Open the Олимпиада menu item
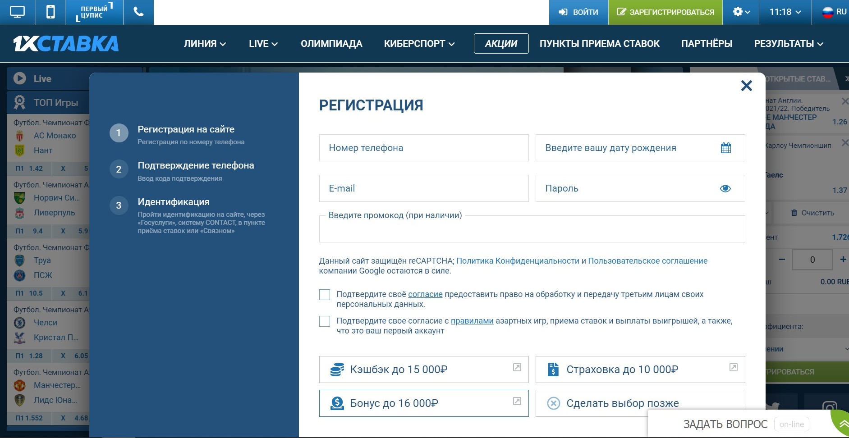Screen dimensions: 849x438 coord(331,44)
